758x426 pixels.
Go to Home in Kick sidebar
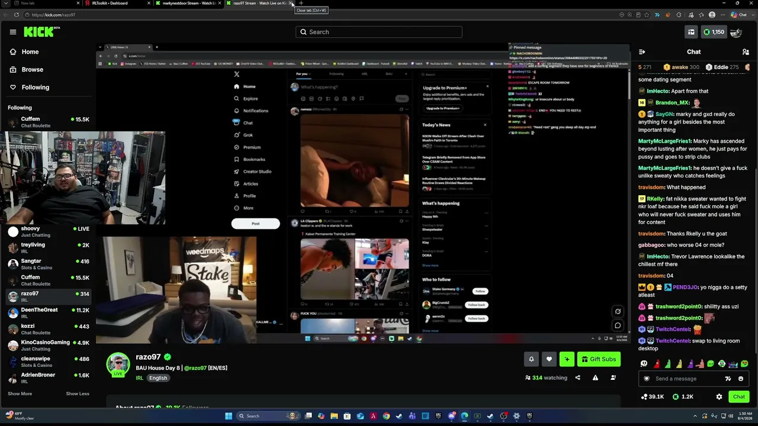point(24,52)
